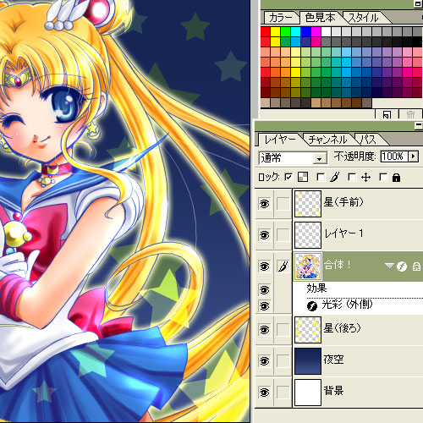This screenshot has width=423, height=423.
Task: Select the 星（手前） layer thumbnail
Action: pos(308,204)
